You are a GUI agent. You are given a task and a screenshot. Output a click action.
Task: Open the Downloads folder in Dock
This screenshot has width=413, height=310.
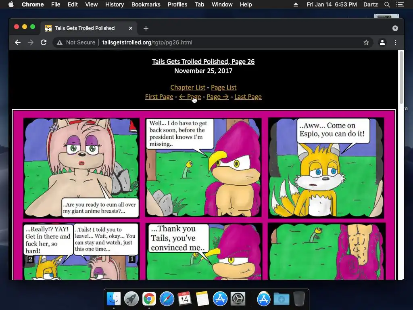pyautogui.click(x=281, y=299)
